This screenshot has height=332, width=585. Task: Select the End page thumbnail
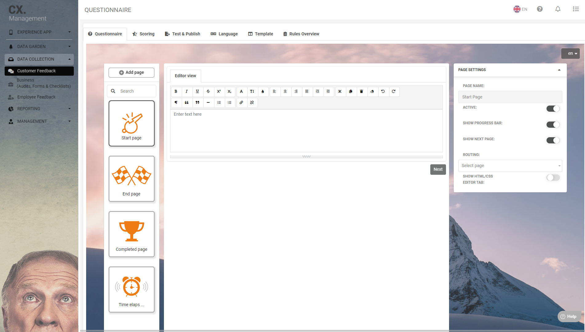[x=131, y=179]
